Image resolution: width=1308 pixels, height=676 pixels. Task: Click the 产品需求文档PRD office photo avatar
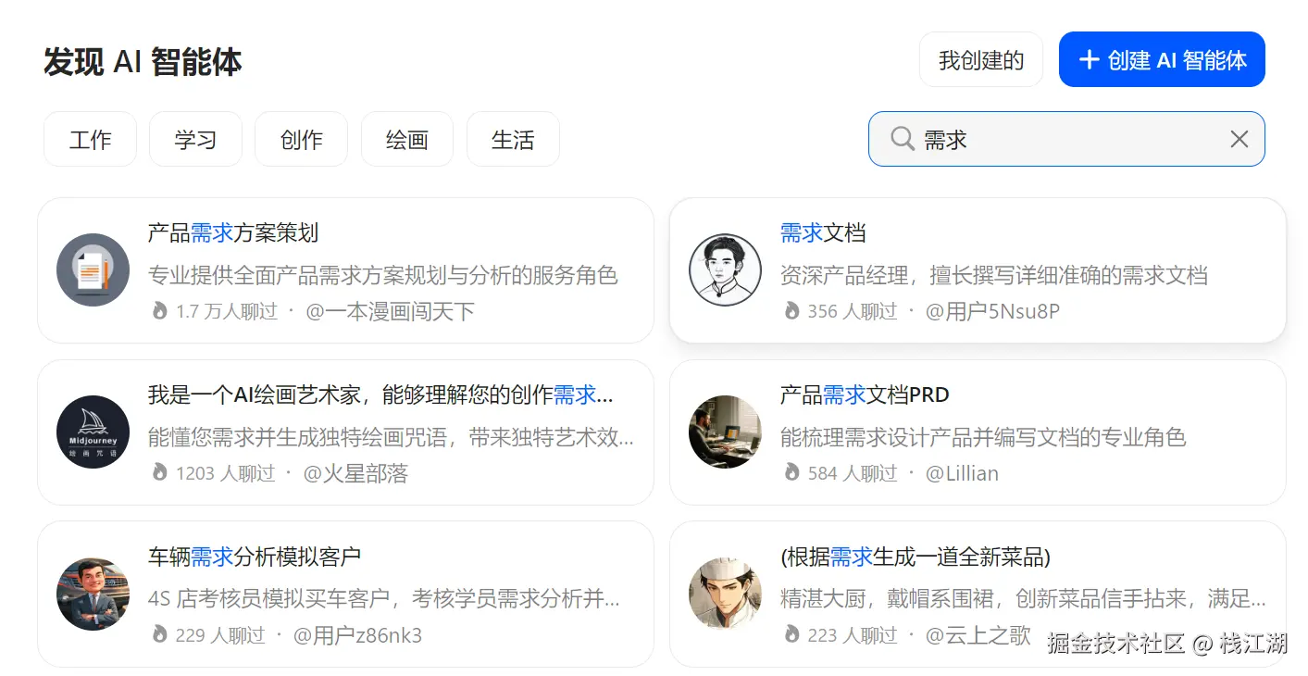click(x=725, y=432)
